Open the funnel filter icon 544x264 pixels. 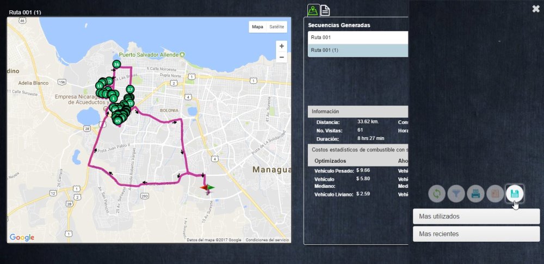[456, 193]
